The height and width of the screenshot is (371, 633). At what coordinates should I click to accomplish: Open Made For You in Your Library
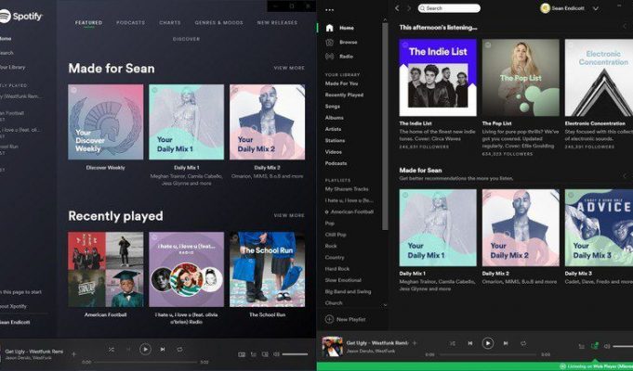coord(341,83)
